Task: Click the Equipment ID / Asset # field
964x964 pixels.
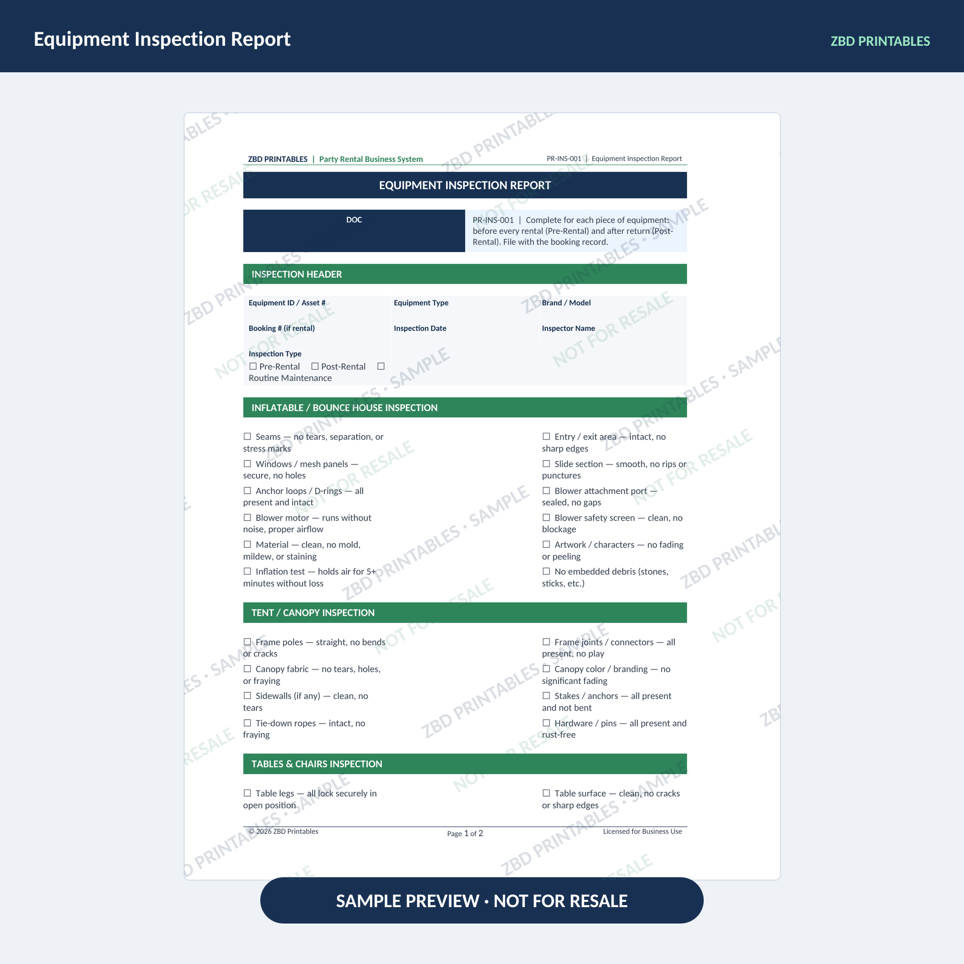Action: (317, 309)
